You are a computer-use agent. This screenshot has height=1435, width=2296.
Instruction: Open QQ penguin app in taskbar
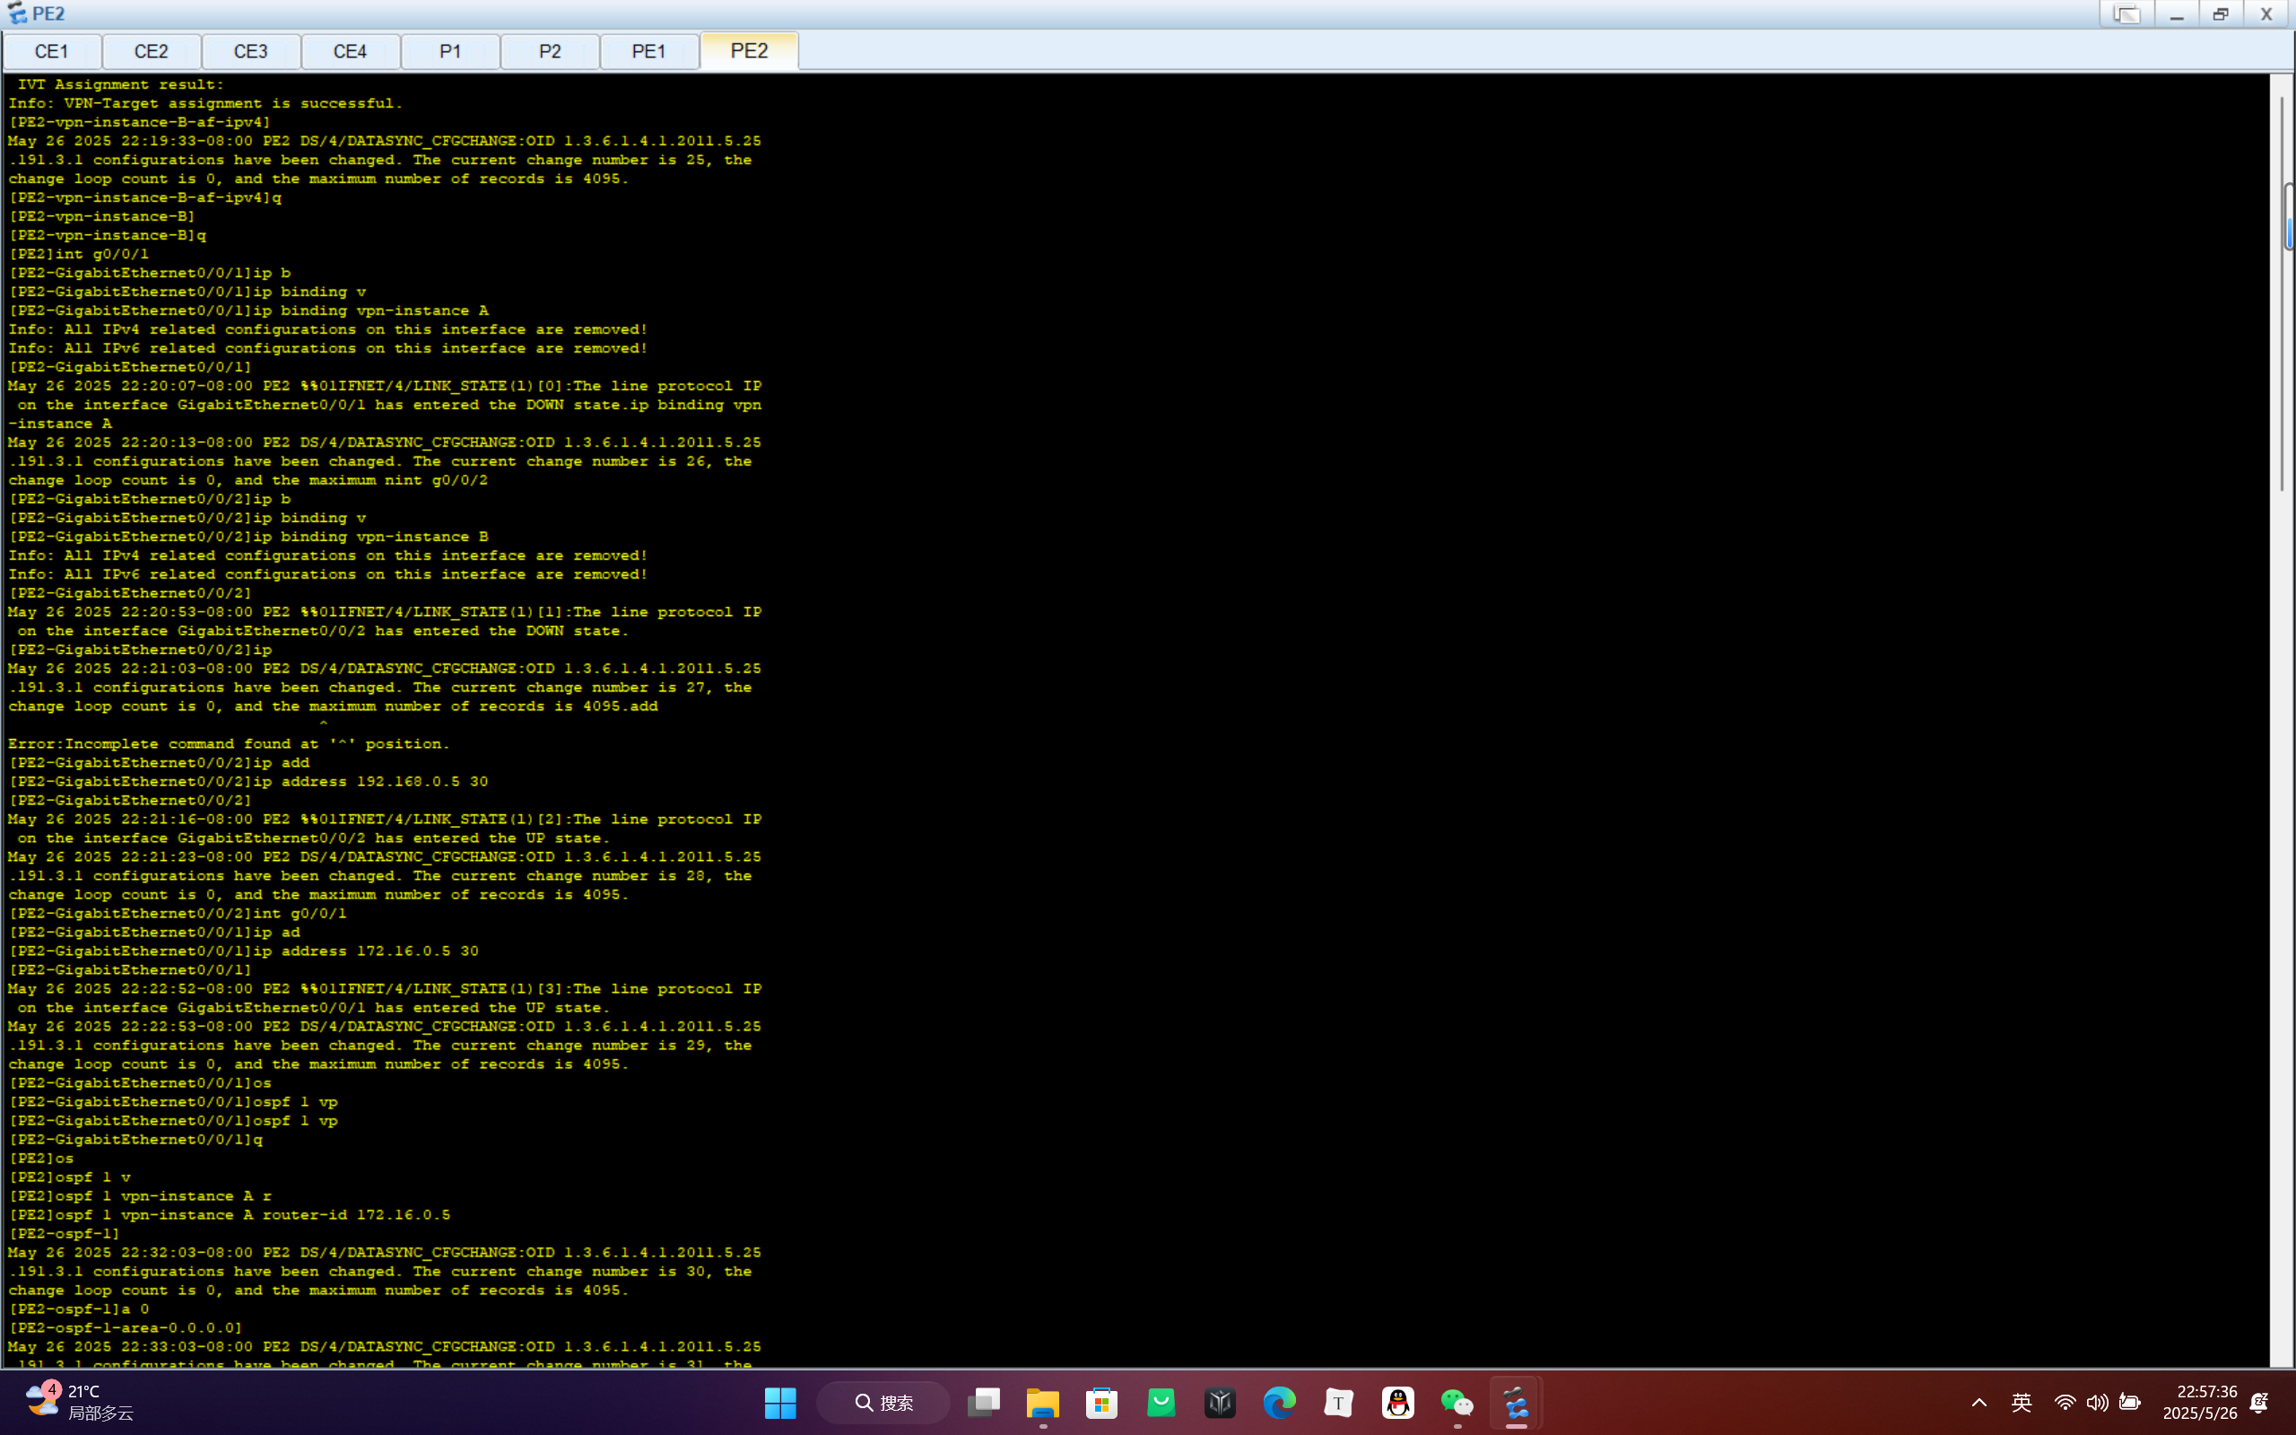1397,1403
